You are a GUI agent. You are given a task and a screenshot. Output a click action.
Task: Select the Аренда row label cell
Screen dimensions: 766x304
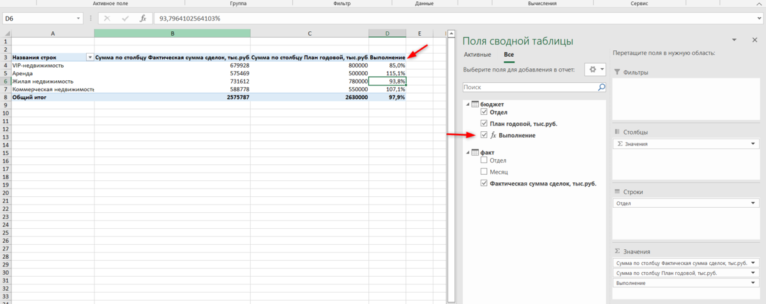53,73
